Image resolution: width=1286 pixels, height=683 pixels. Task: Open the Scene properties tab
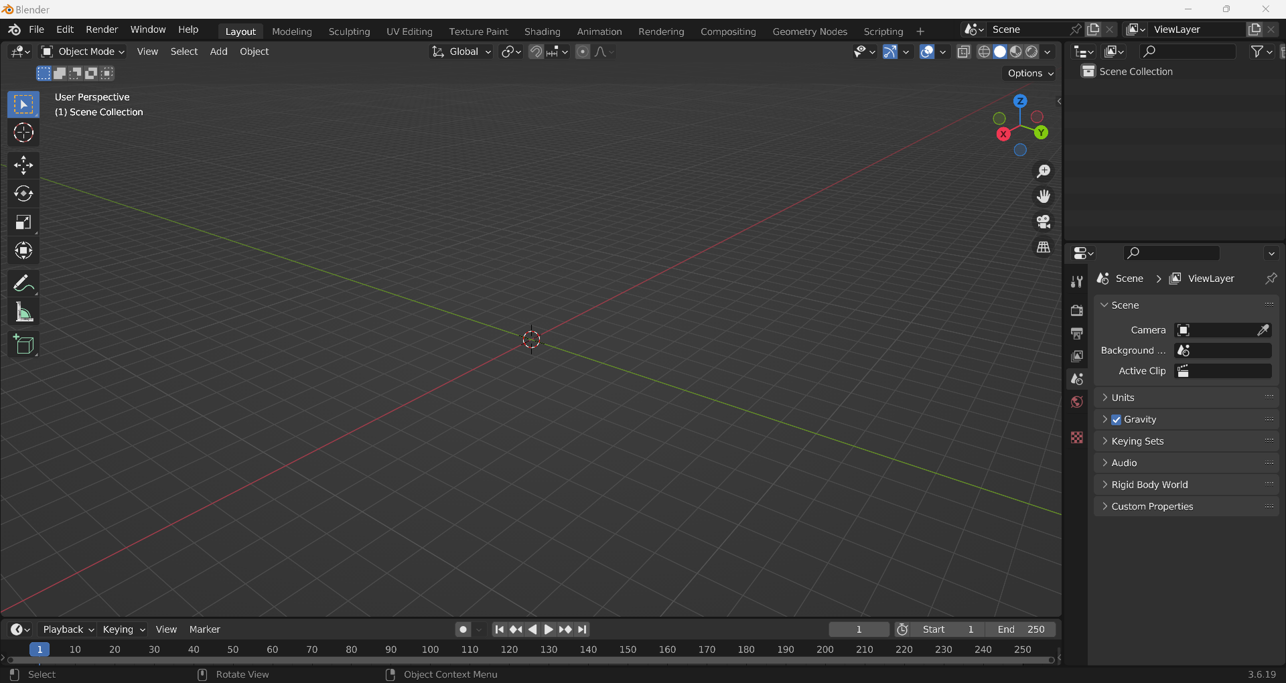pyautogui.click(x=1077, y=379)
